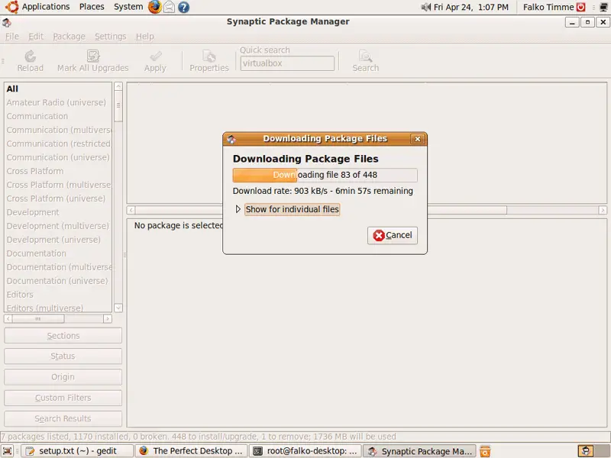Click the Status filter button
This screenshot has height=458, width=611.
[x=63, y=356]
